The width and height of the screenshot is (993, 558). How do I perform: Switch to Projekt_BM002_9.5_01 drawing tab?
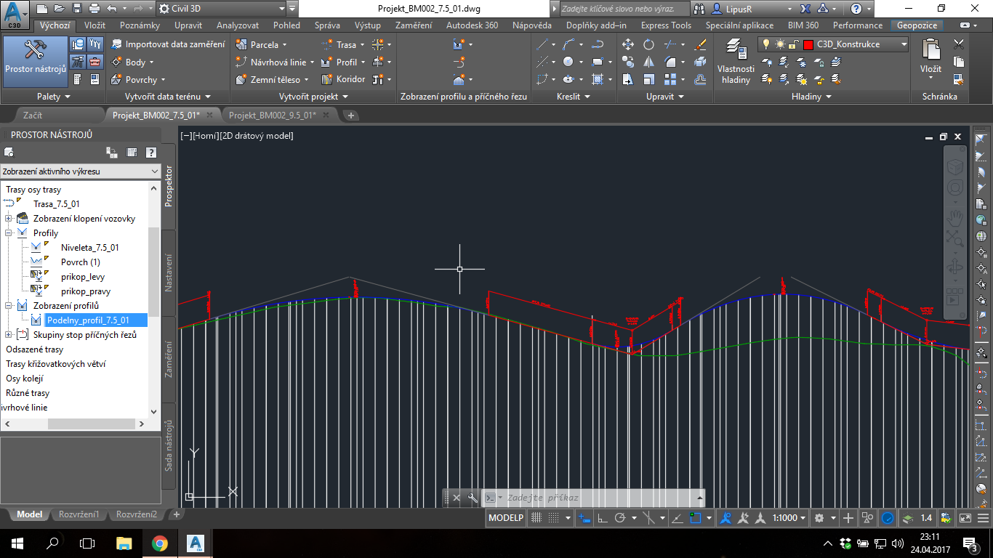point(272,116)
